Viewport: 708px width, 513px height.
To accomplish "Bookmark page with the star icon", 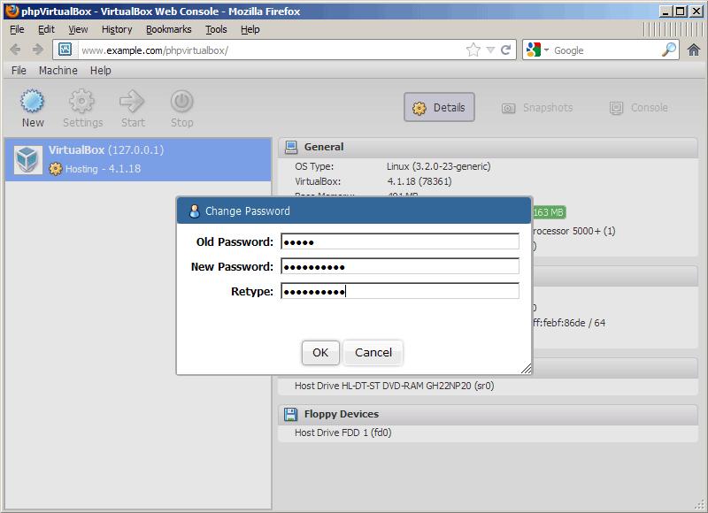I will tap(473, 50).
